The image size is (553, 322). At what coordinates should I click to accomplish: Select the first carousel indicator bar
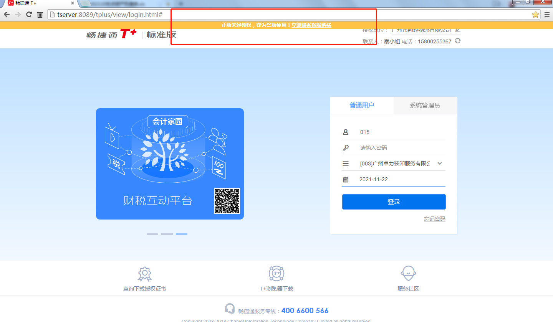pos(152,234)
